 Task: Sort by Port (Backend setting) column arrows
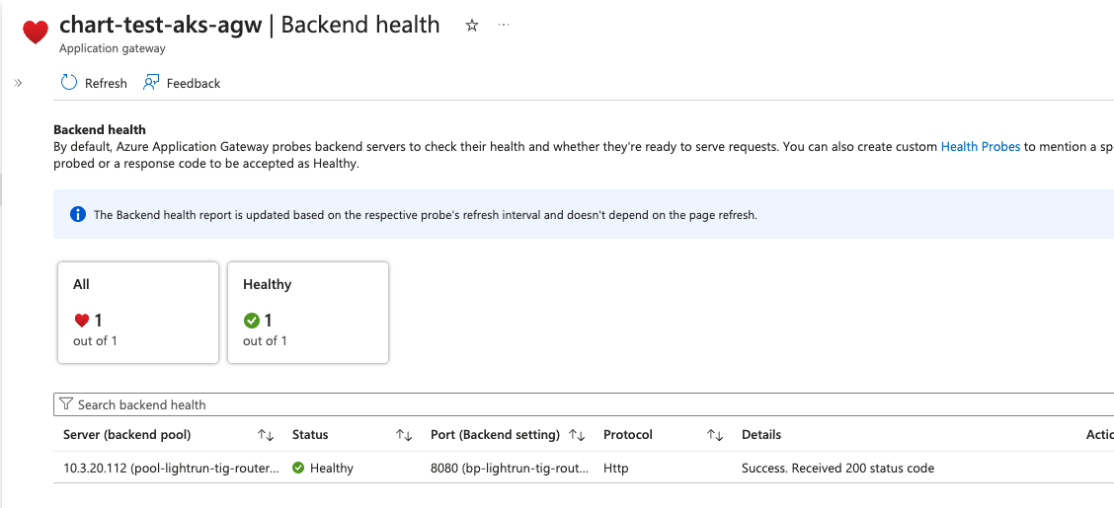click(578, 435)
